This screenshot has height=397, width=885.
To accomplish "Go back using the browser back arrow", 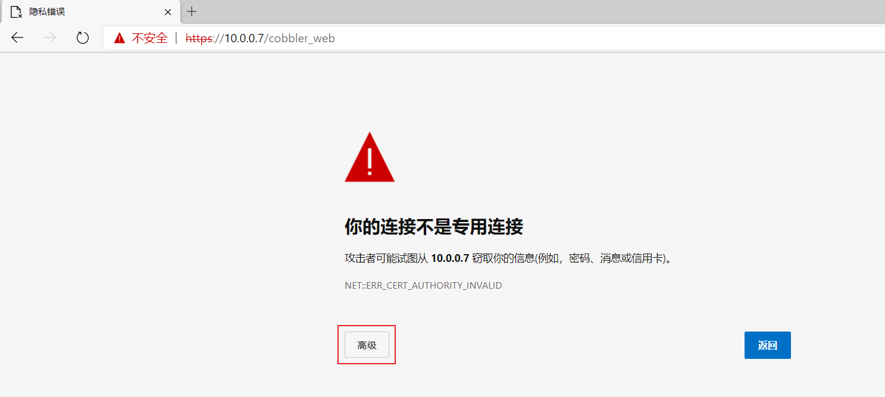I will coord(17,38).
